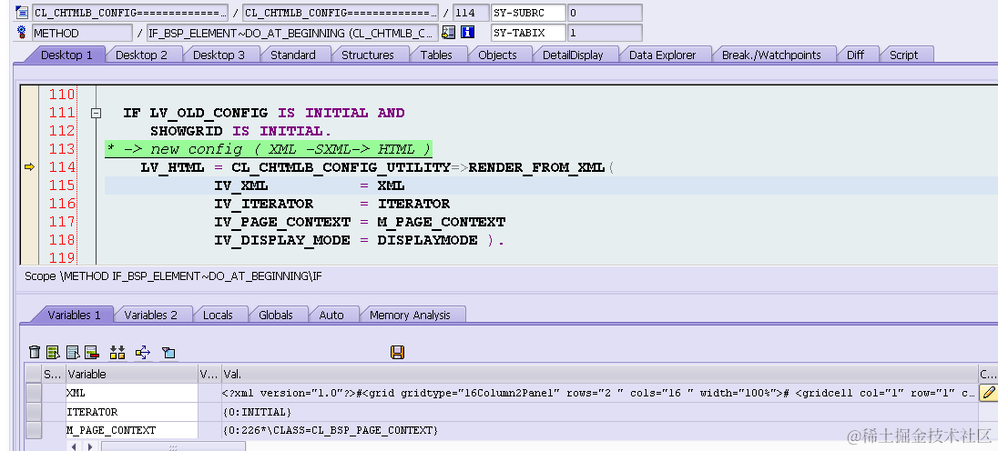Click the {O:INITIAL} value cell
The image size is (998, 451).
599,412
